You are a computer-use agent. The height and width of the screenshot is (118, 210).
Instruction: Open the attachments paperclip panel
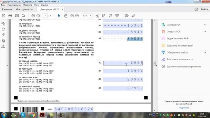[x=3, y=35]
